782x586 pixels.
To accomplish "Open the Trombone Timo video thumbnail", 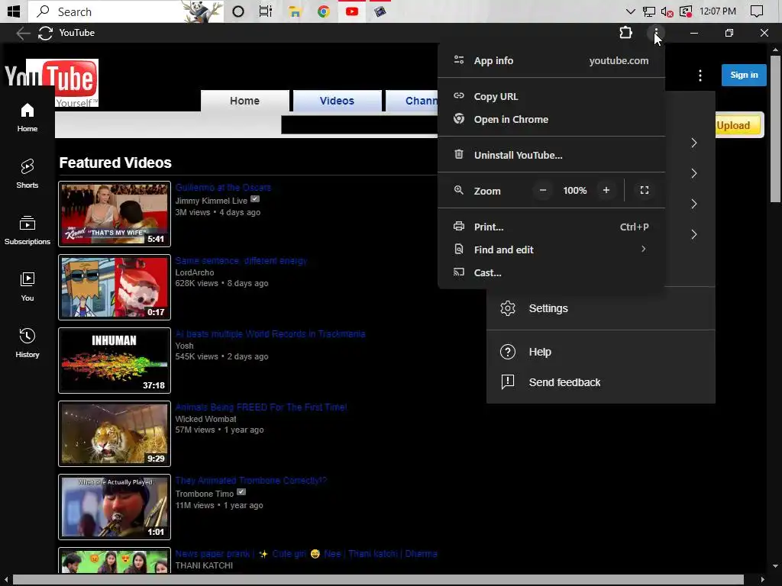I will [x=115, y=507].
